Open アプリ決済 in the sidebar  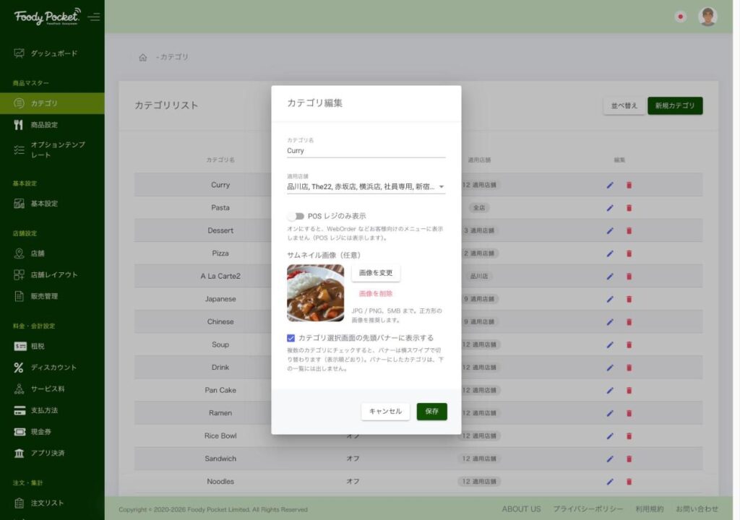click(x=52, y=453)
